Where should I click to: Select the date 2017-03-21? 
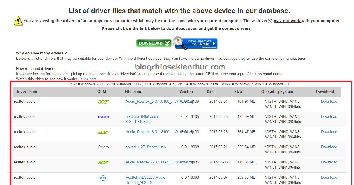pyautogui.click(x=218, y=147)
